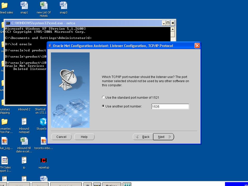This screenshot has height=186, width=248.
Task: Maximize the cmd.exe netca window
Action: (x=168, y=23)
